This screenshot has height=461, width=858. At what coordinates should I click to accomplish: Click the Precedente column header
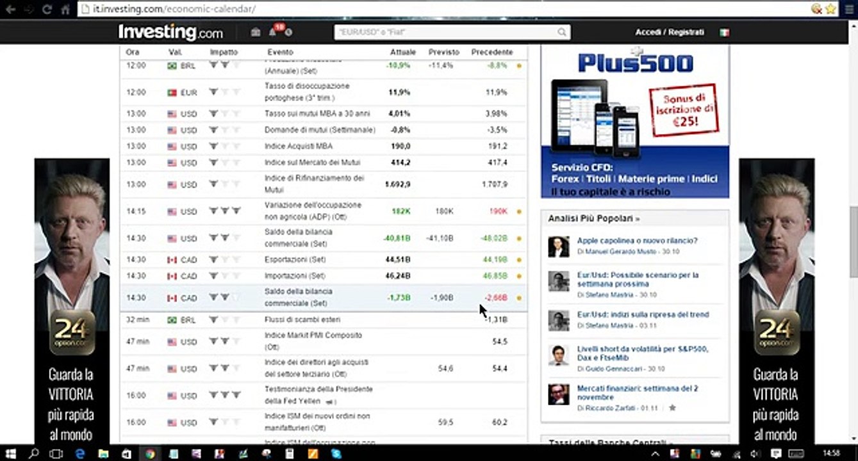click(x=491, y=52)
